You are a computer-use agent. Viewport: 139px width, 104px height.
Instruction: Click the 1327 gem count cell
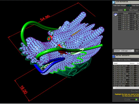[135, 19]
